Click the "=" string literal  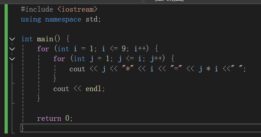tap(176, 68)
